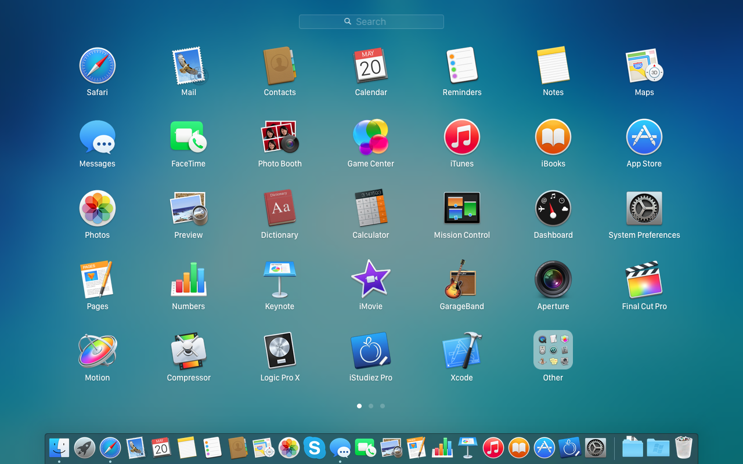Open Numbers from the Launchpad grid
This screenshot has height=464, width=743.
189,280
